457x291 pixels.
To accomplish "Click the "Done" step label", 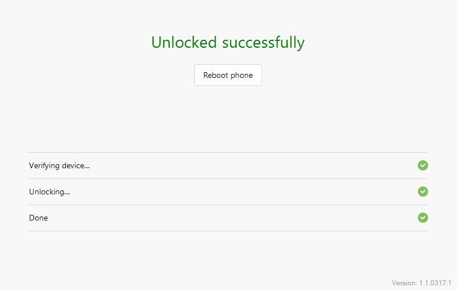I will click(x=39, y=218).
